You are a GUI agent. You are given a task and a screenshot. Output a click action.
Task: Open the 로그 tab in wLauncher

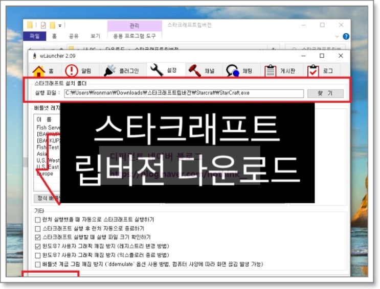tap(321, 70)
